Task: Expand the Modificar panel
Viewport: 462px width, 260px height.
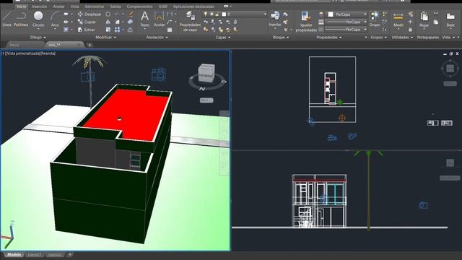Action: coord(106,38)
